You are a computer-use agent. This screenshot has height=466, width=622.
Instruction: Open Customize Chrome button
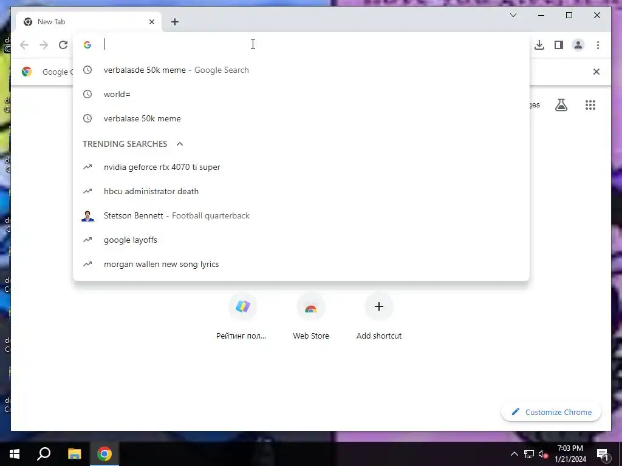point(552,412)
